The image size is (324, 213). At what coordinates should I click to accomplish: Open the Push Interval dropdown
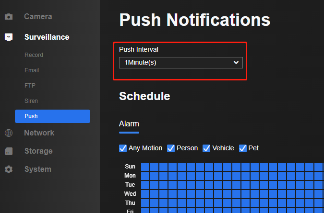tap(181, 63)
